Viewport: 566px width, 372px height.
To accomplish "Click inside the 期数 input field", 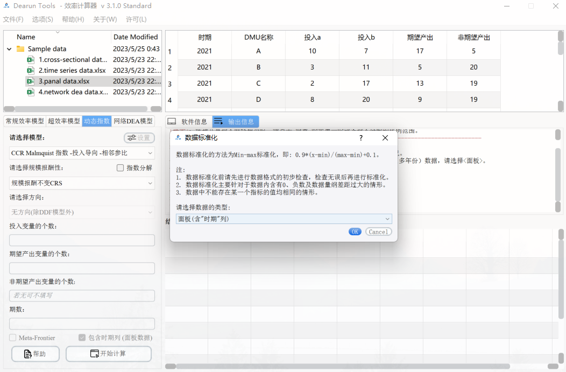I will [x=82, y=323].
